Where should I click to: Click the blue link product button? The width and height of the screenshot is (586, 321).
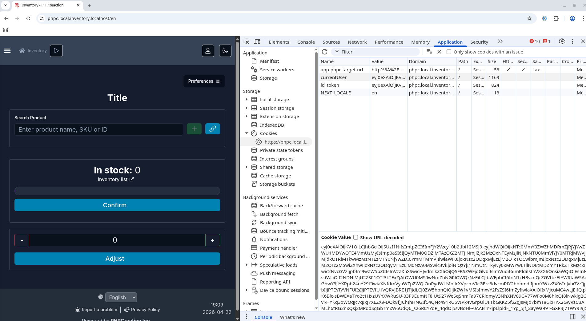click(x=213, y=129)
